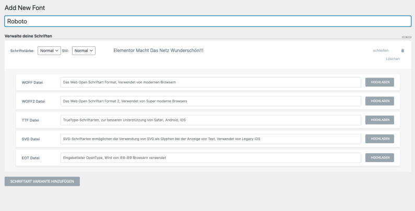Screen dimensions: 415x211
Task: Click the SVG Datei label
Action: [31, 139]
